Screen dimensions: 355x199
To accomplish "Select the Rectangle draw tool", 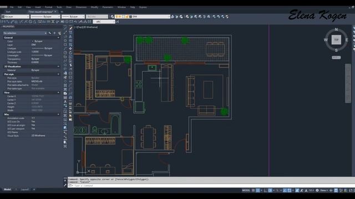I will pyautogui.click(x=65, y=44).
